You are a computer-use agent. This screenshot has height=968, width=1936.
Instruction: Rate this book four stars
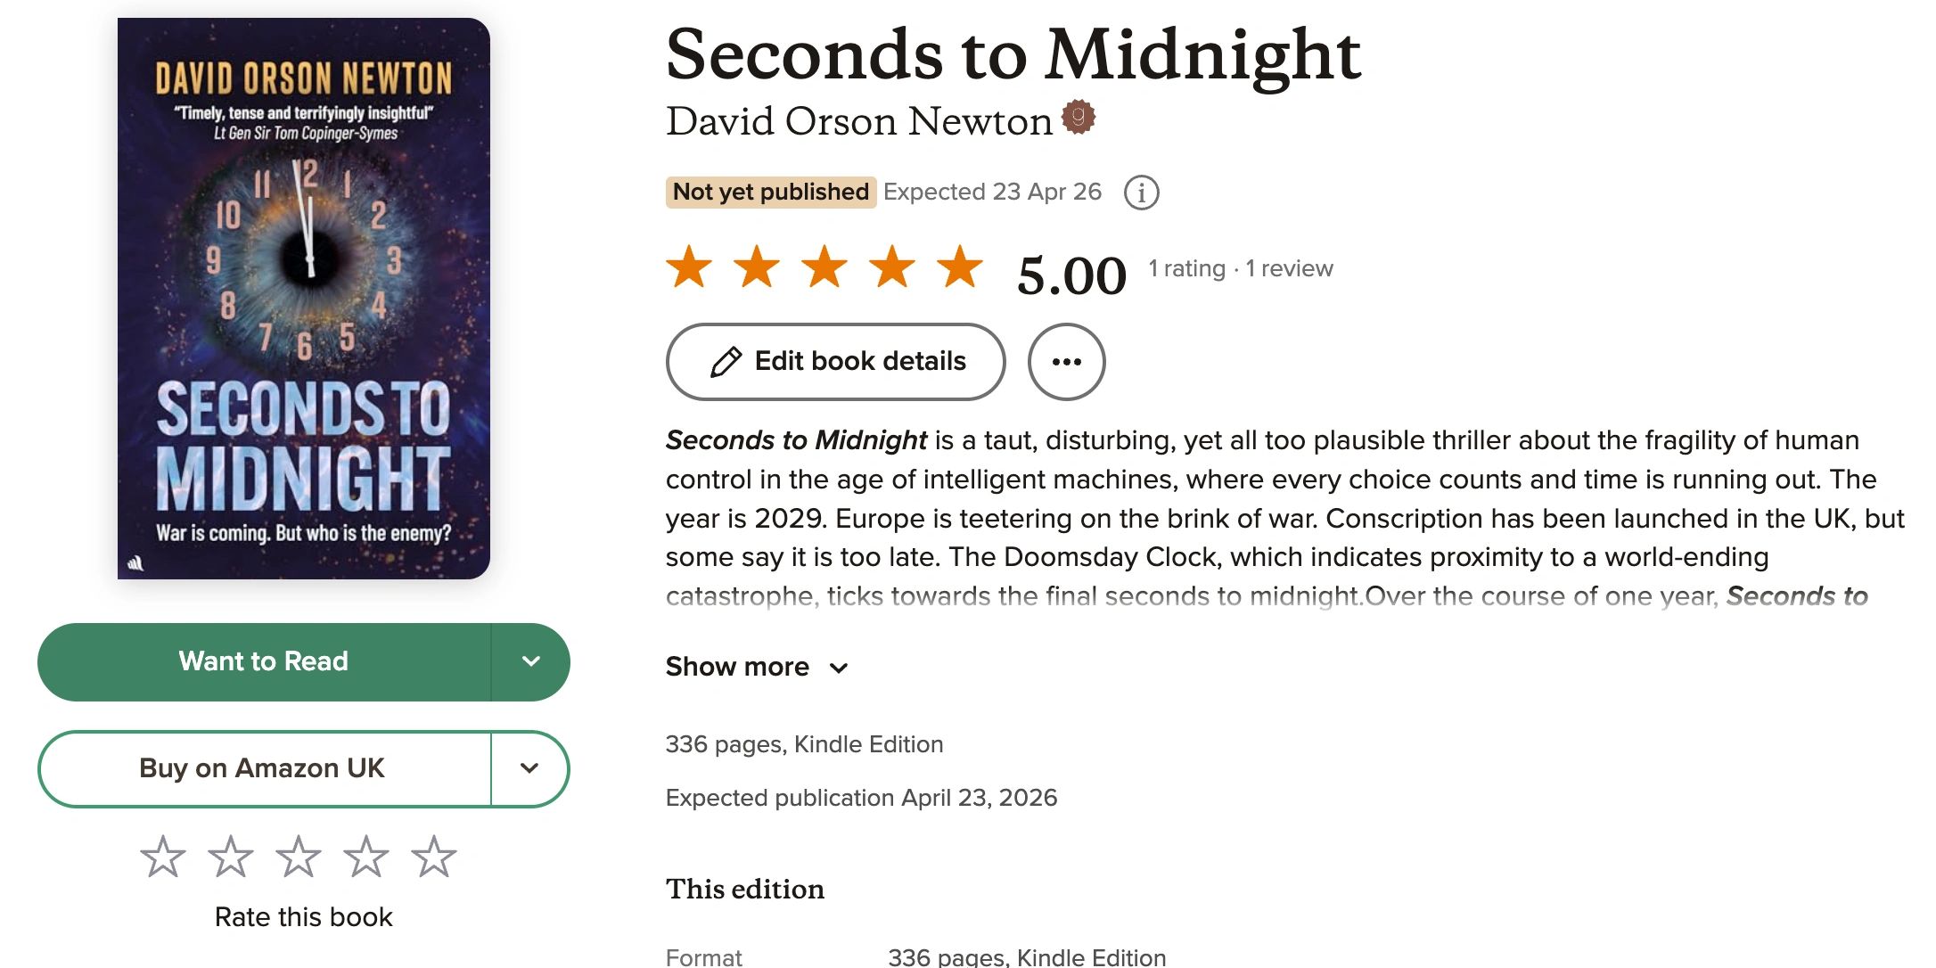click(366, 857)
